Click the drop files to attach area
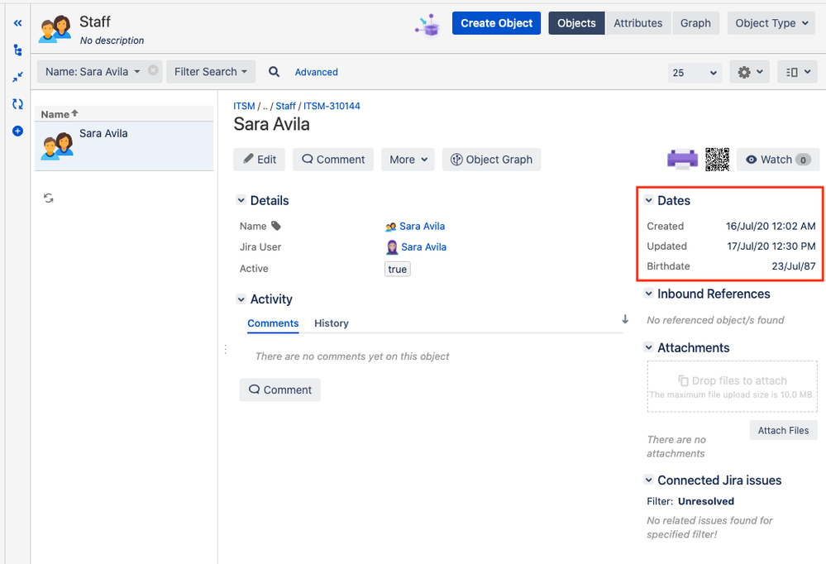 733,386
